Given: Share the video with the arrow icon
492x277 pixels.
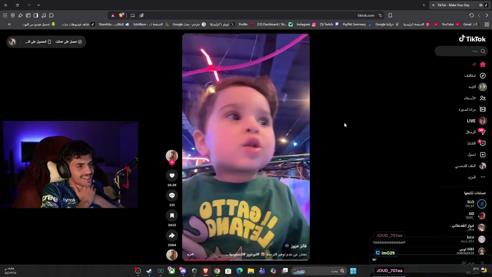Looking at the screenshot, I should (x=172, y=235).
